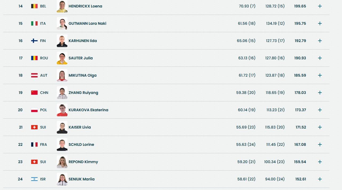342x190 pixels.
Task: Show details for SENIUK Mariia
Action: [320, 179]
